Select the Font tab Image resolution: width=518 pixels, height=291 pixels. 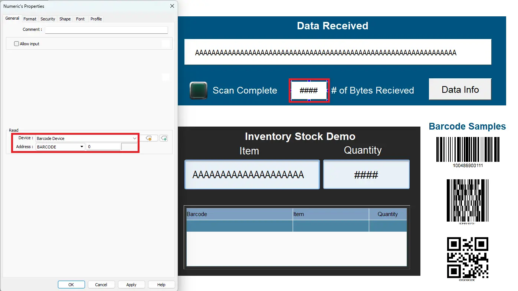(x=80, y=19)
